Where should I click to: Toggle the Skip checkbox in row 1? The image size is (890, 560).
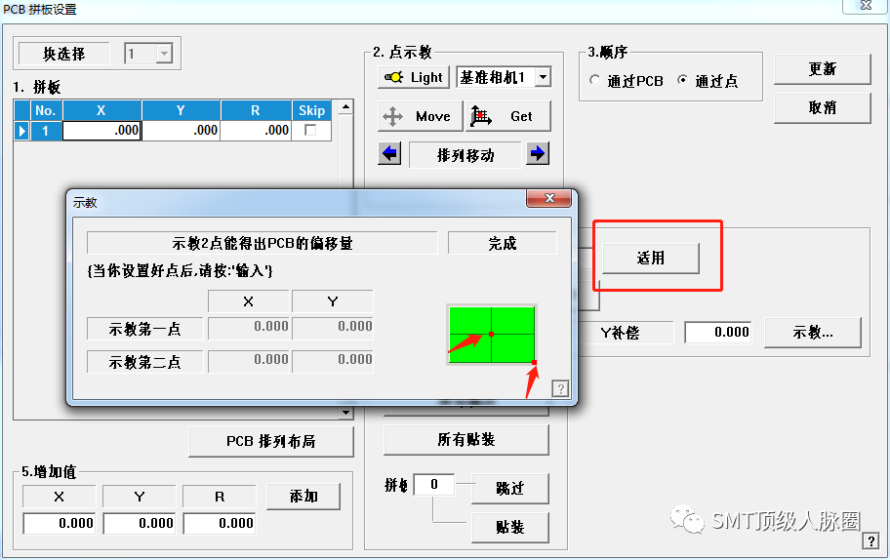pyautogui.click(x=311, y=130)
